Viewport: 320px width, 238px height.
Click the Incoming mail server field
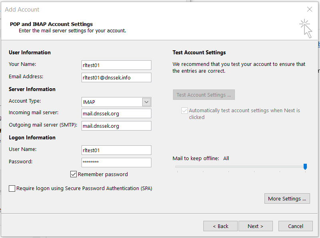116,113
